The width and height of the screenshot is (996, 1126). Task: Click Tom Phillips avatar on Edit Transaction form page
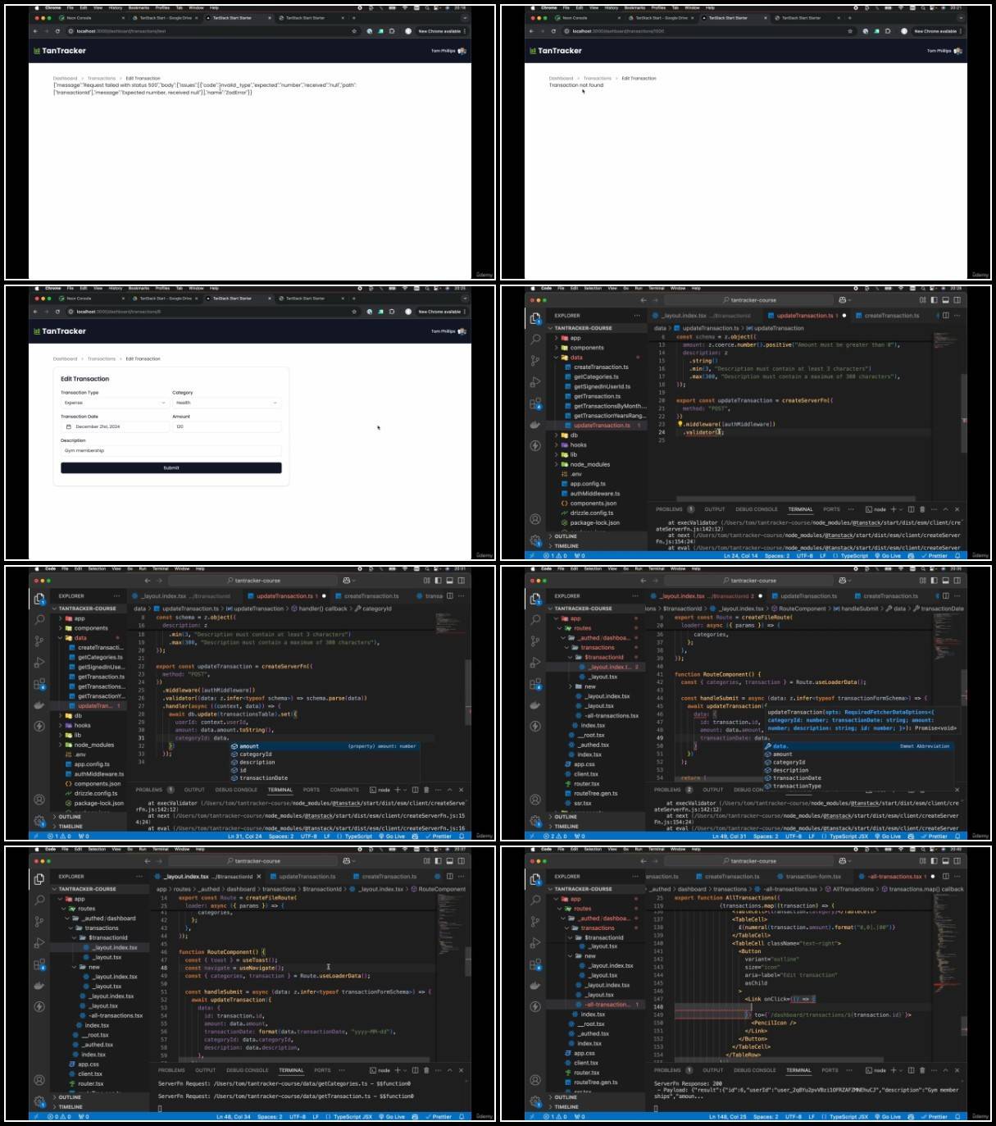point(462,331)
